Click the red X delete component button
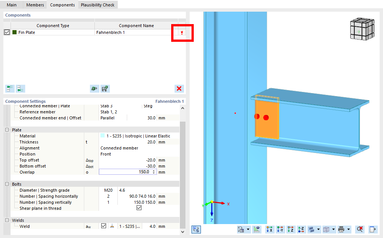Viewport: 383px width, 238px height. click(179, 88)
